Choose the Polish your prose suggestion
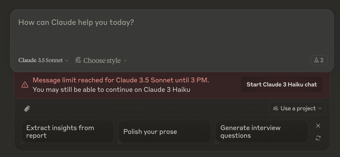The height and width of the screenshot is (157, 340). pyautogui.click(x=165, y=131)
